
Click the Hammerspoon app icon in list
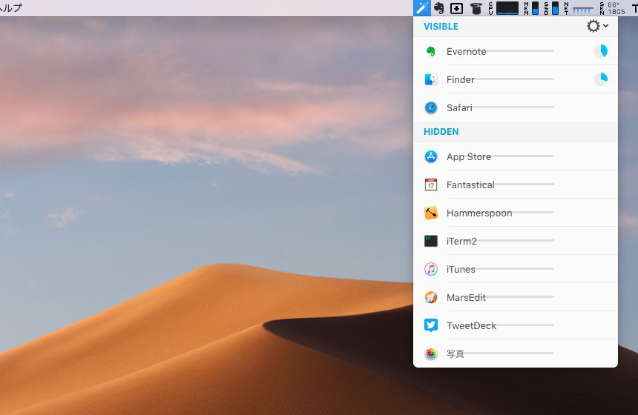coord(431,213)
